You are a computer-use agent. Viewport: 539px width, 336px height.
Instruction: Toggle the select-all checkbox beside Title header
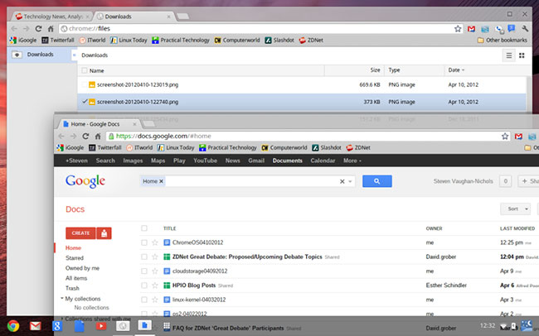coord(144,228)
